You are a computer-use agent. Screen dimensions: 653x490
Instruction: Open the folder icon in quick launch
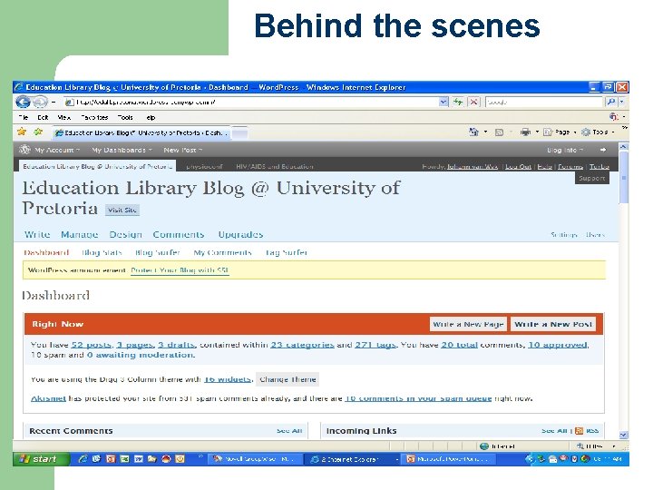click(x=152, y=459)
